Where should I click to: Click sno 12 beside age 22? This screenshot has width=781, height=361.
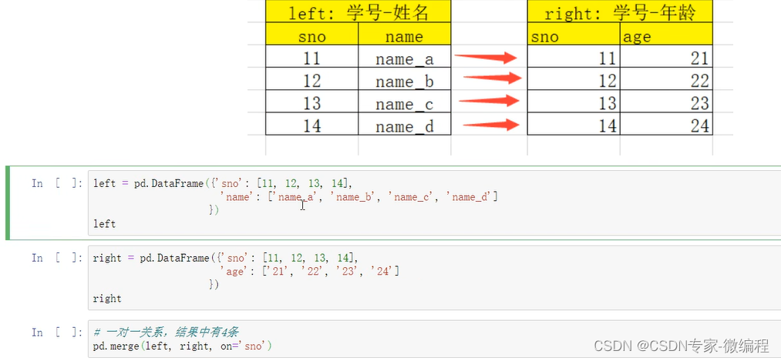click(x=574, y=79)
